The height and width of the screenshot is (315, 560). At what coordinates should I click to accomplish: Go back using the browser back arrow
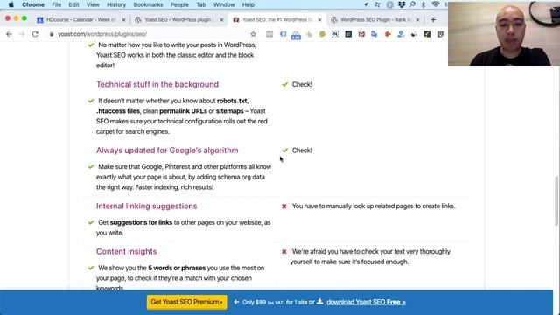(x=9, y=34)
